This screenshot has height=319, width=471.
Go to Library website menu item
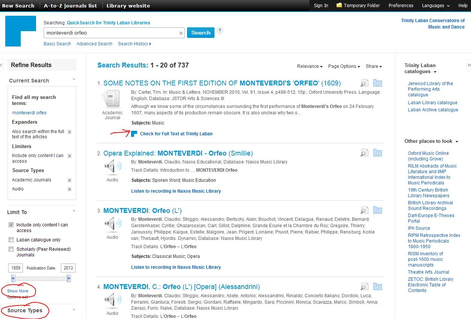128,6
